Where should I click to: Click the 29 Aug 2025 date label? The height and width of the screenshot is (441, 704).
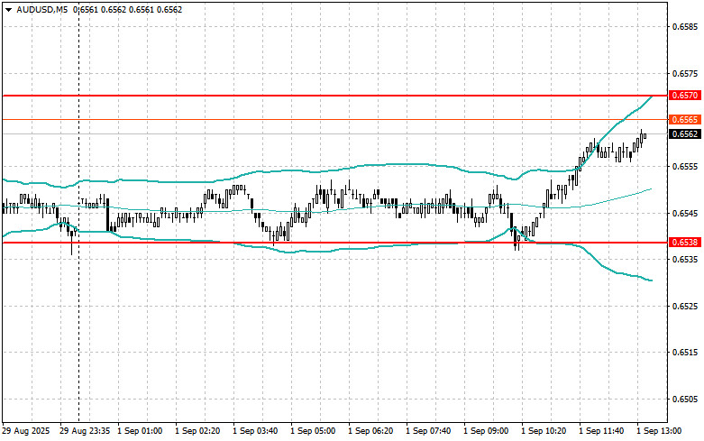(x=25, y=431)
